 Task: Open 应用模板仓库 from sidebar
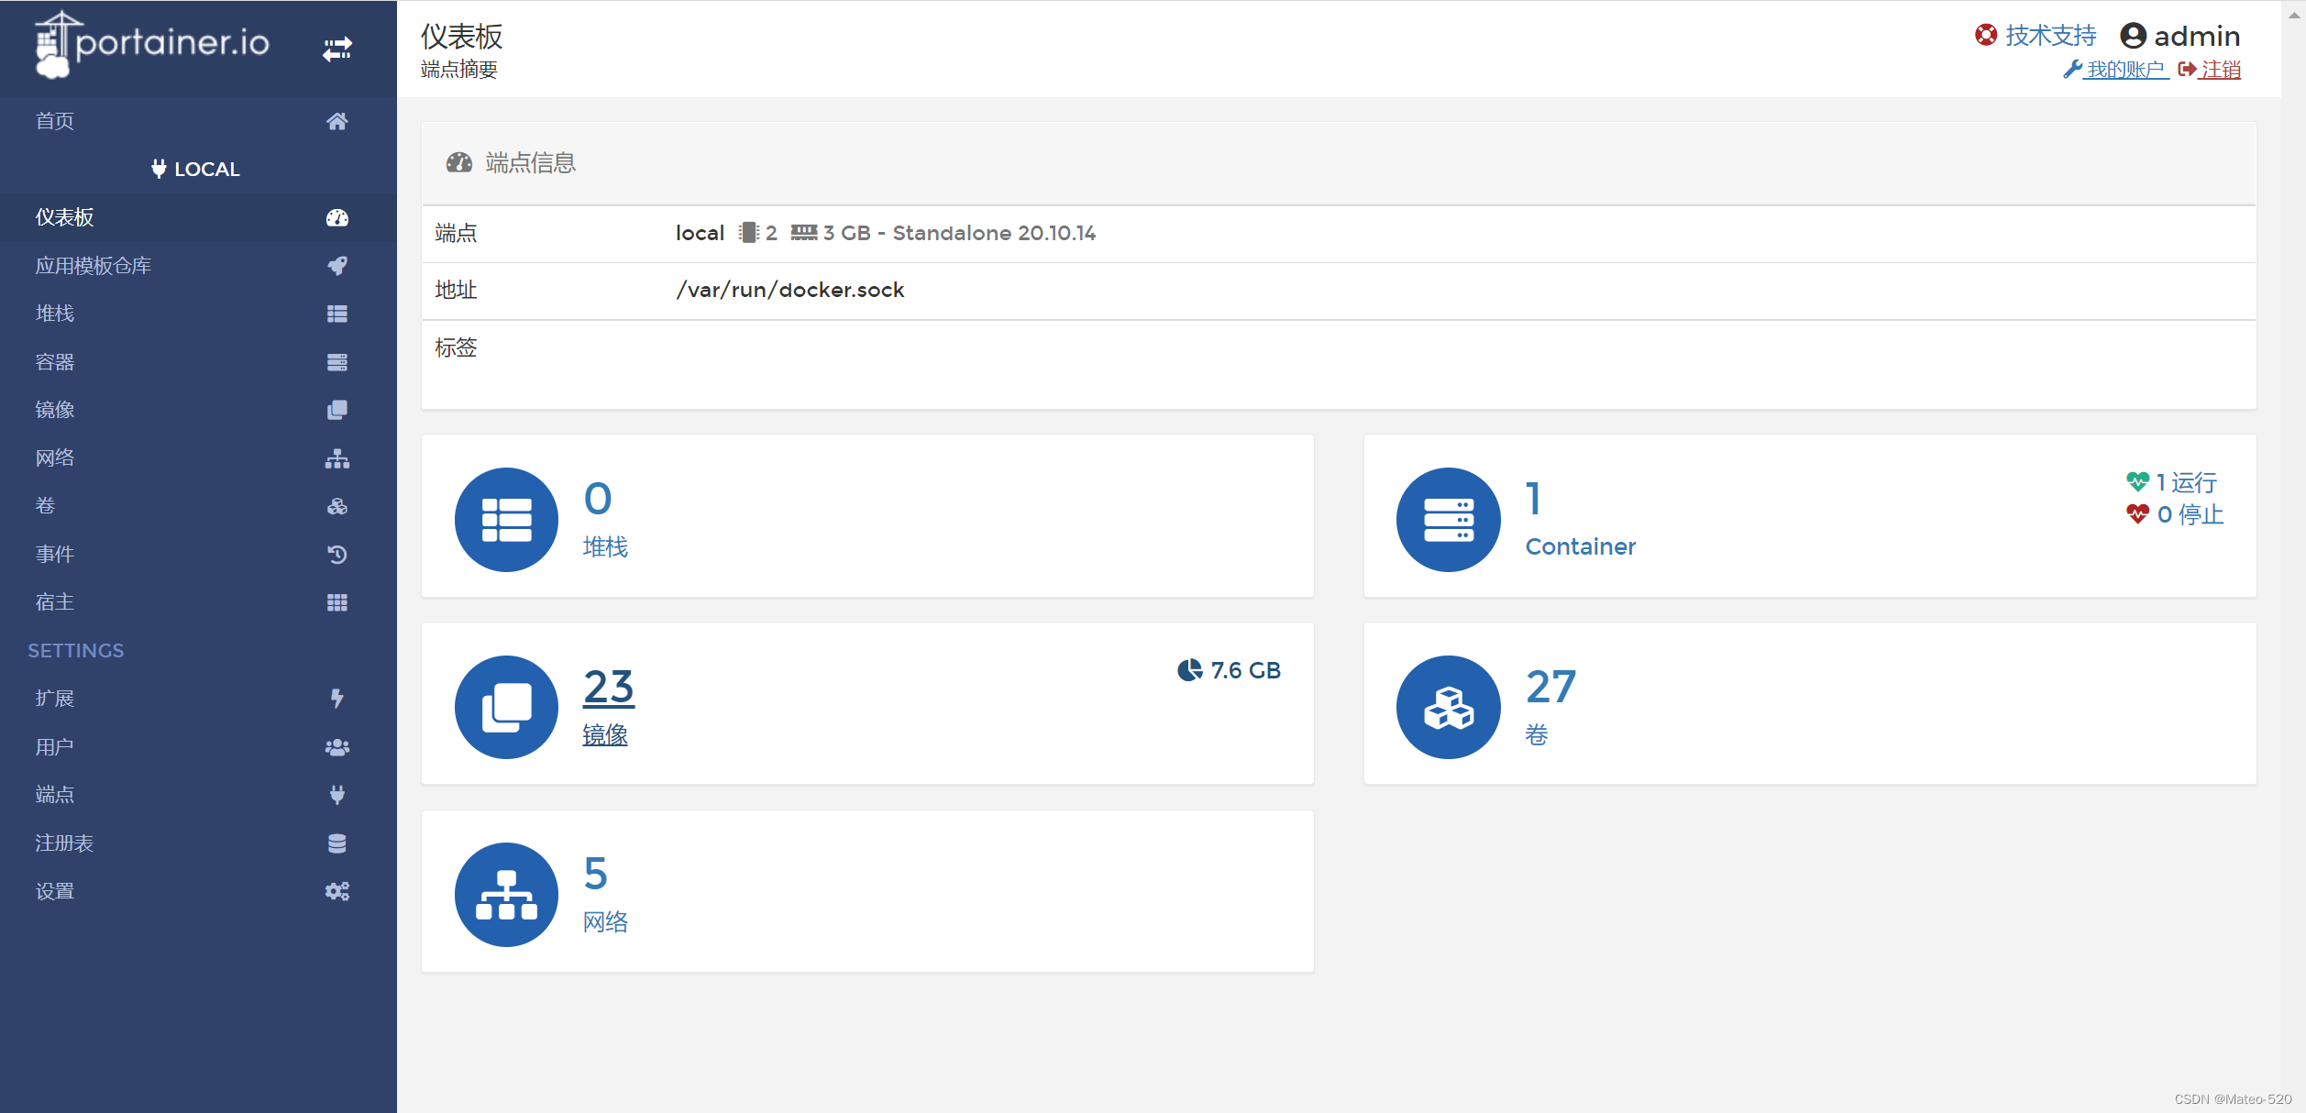pos(94,266)
